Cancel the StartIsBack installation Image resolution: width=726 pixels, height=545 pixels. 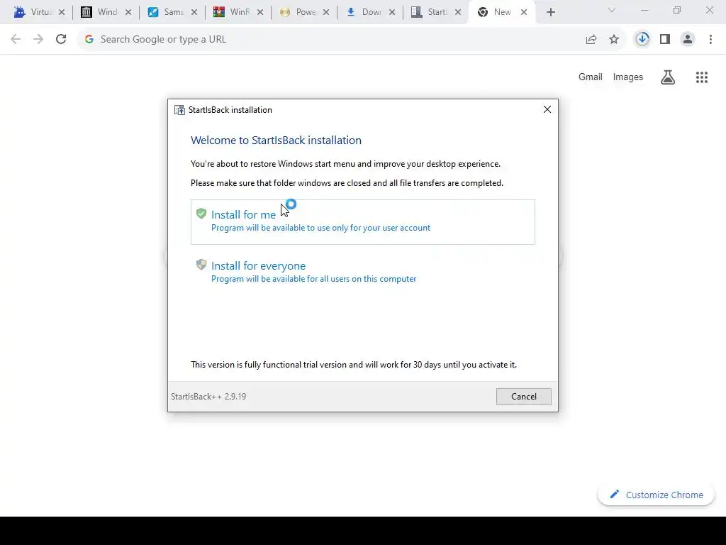coord(524,396)
